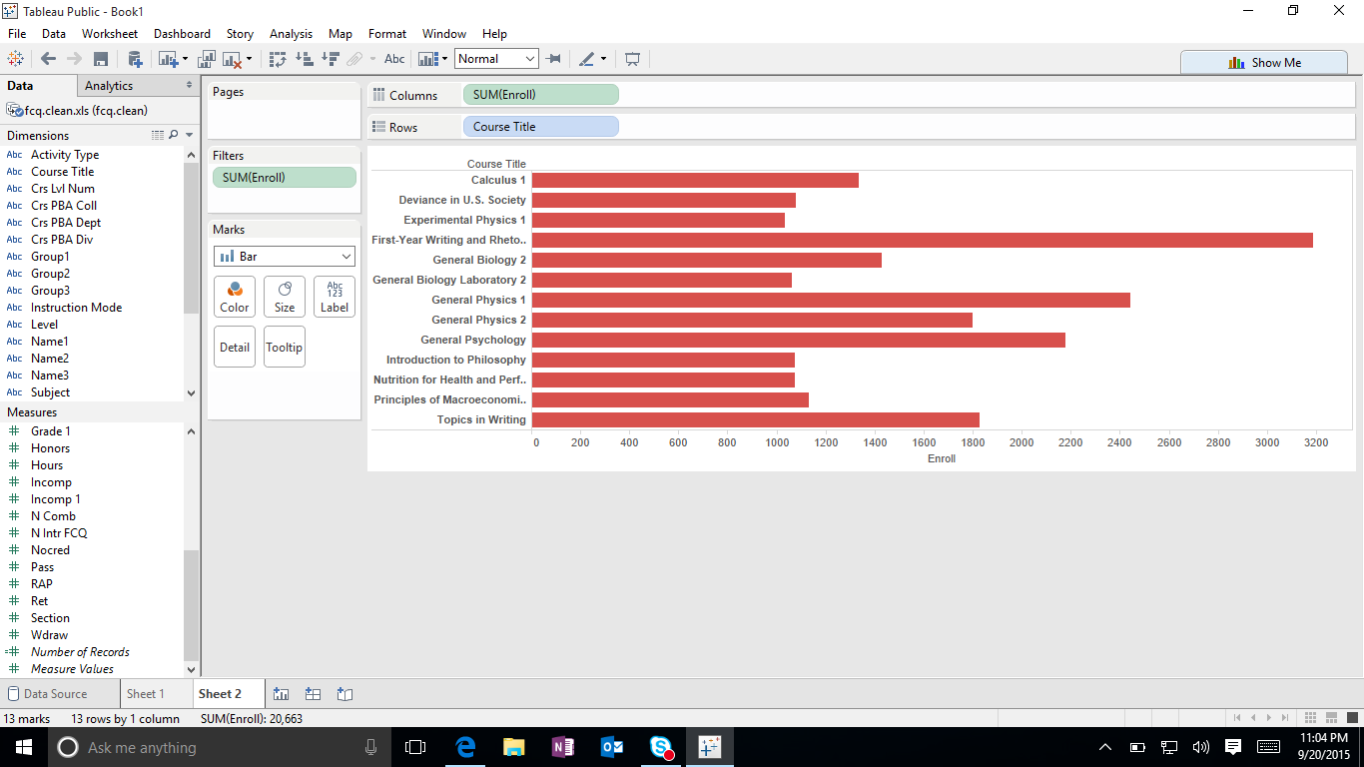Click the new worksheet tab icon
The image size is (1364, 767).
(x=281, y=694)
